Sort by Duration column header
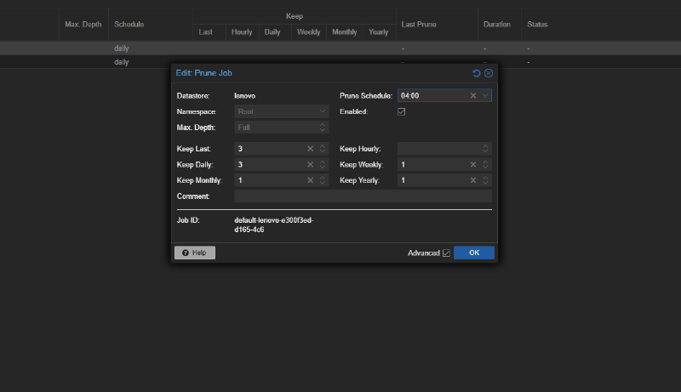This screenshot has width=681, height=392. 500,25
